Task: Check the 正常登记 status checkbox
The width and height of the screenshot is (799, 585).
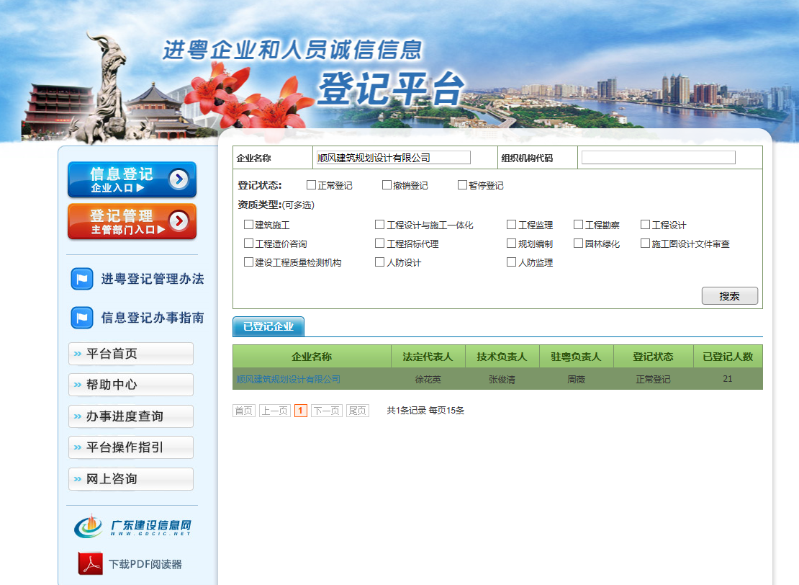Action: 311,185
